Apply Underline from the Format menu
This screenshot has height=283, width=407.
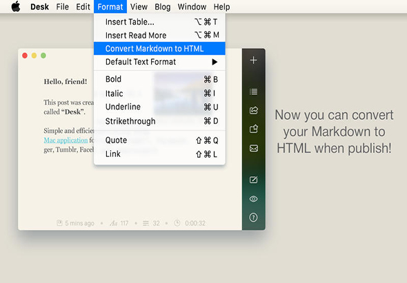159,107
